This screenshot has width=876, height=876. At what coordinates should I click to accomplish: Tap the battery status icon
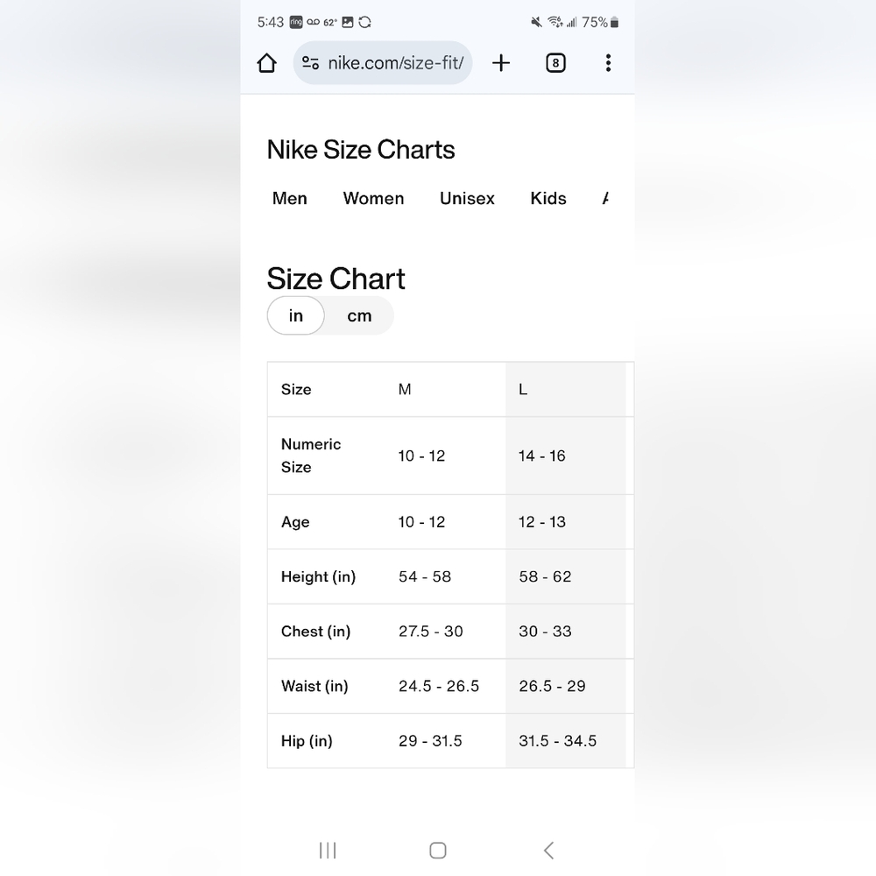[615, 23]
